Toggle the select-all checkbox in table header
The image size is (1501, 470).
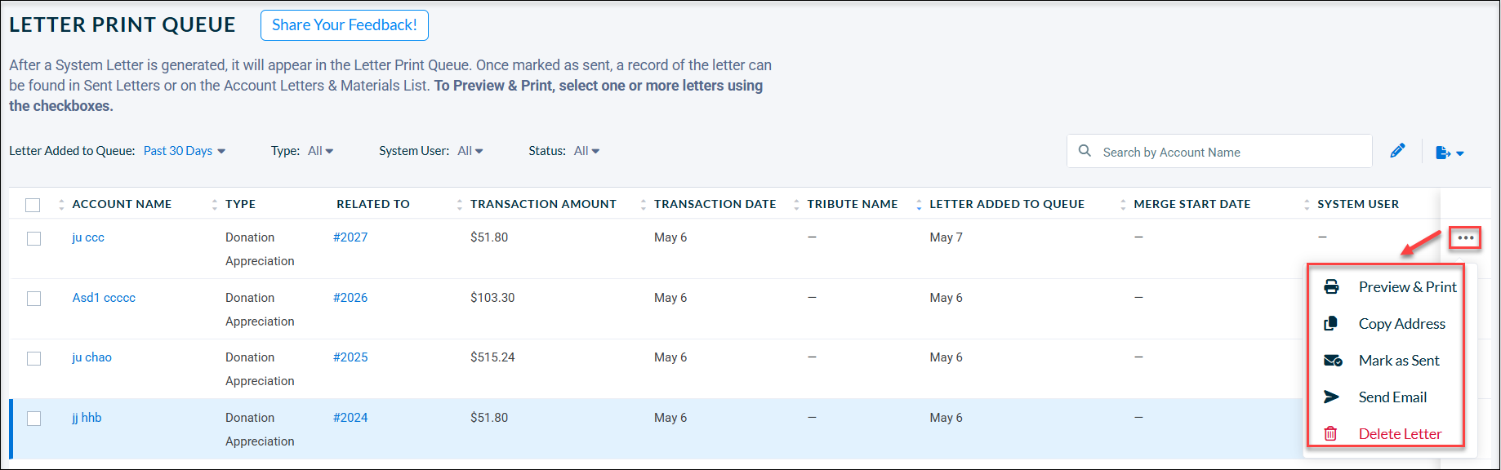[33, 205]
